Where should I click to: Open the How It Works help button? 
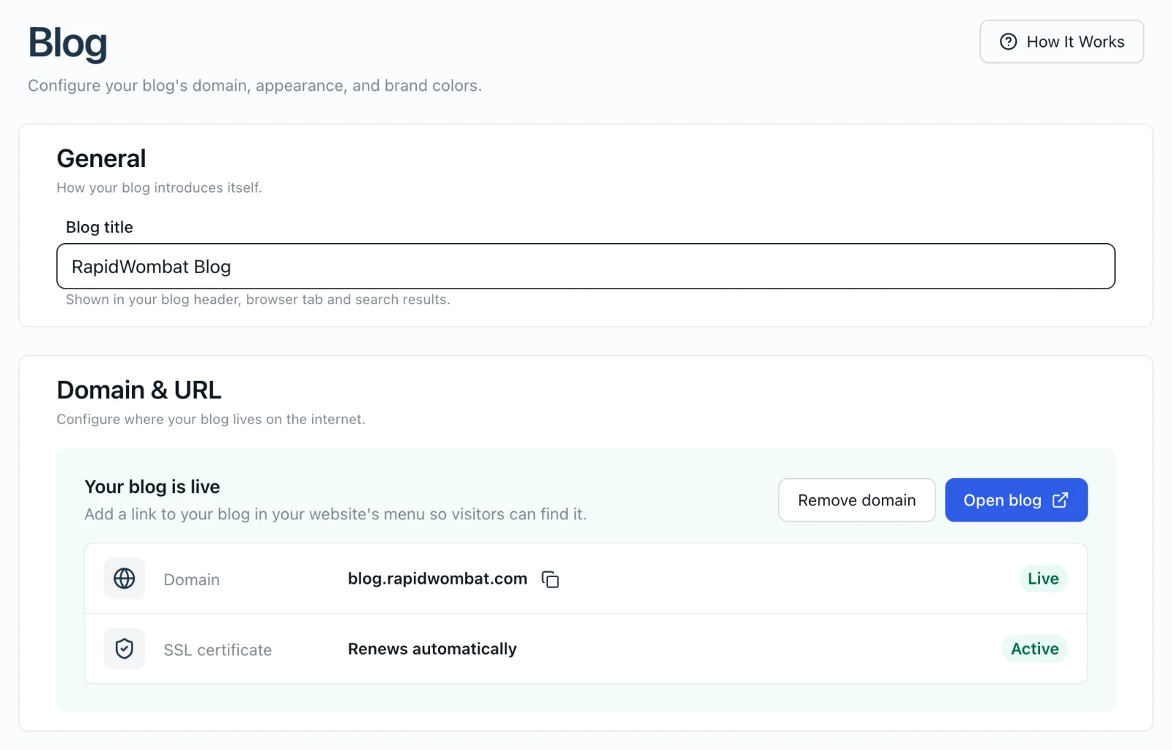tap(1061, 42)
